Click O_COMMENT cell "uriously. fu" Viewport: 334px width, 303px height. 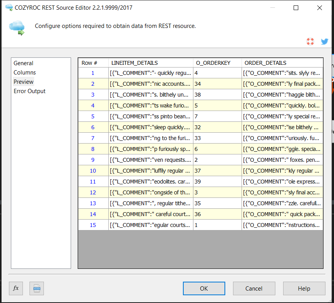click(x=282, y=138)
